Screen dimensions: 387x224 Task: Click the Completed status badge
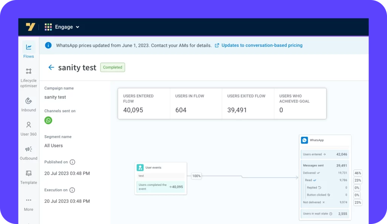point(112,67)
